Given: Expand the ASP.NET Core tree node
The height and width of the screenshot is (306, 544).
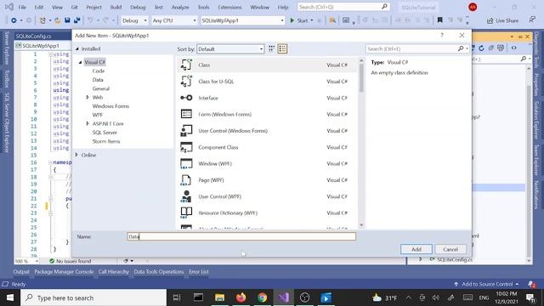Looking at the screenshot, I should click(88, 124).
